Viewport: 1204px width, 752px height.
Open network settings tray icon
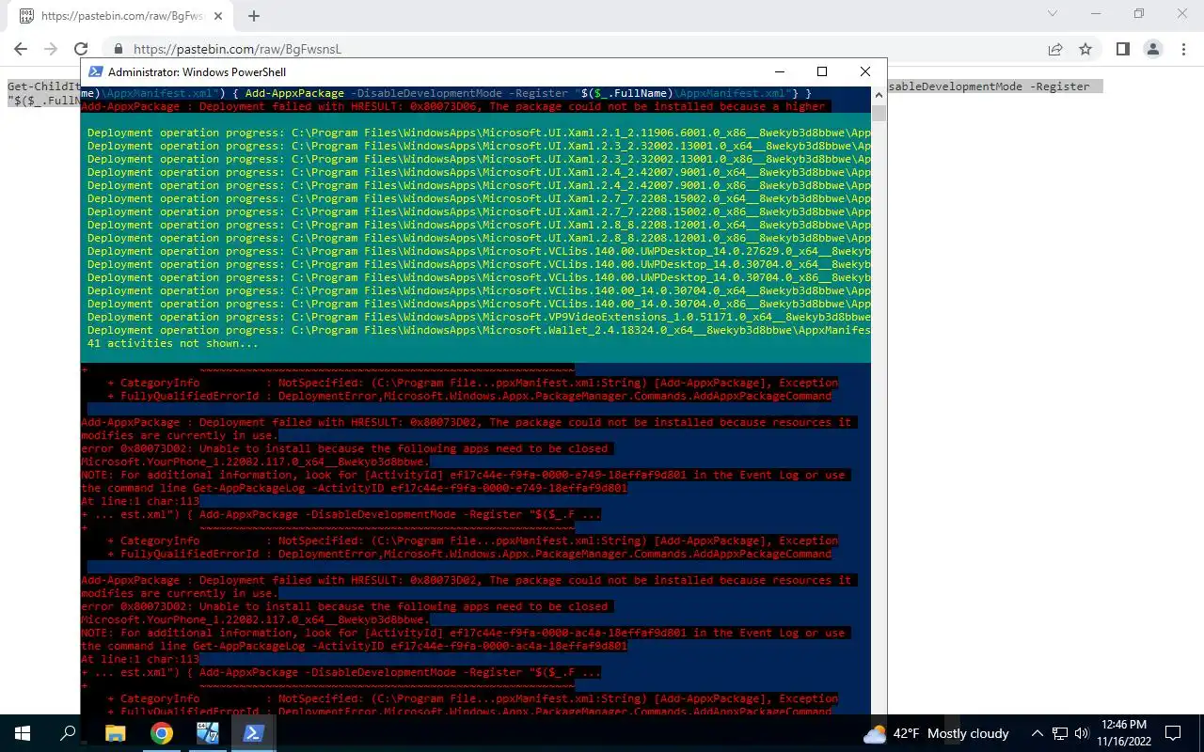point(1060,733)
